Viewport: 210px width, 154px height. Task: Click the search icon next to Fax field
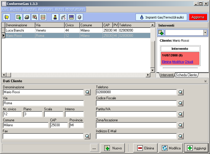tap(87, 136)
